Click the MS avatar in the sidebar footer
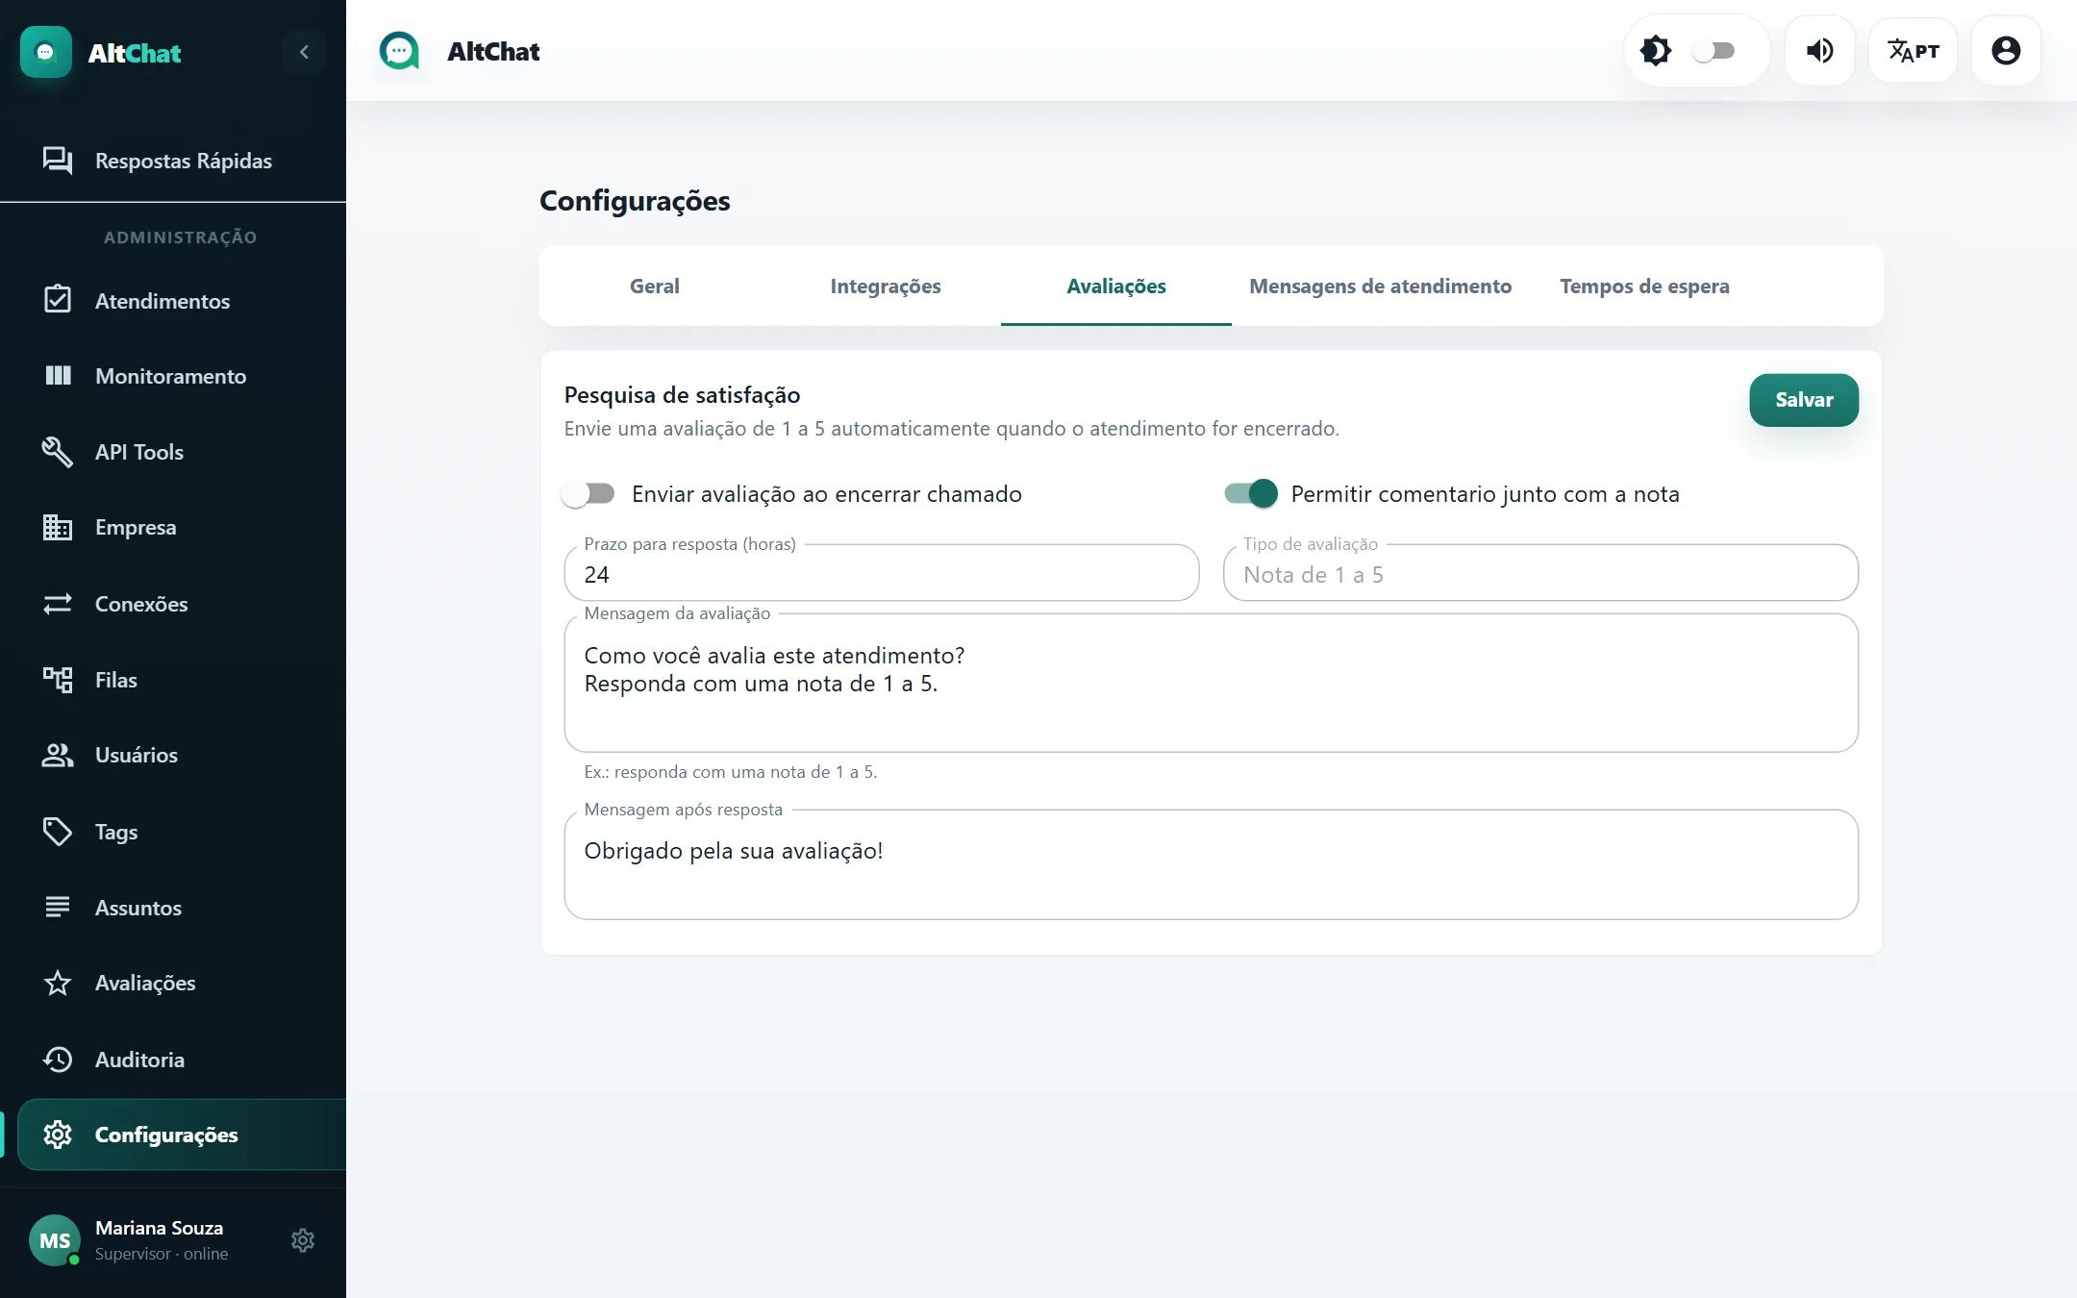 [55, 1240]
